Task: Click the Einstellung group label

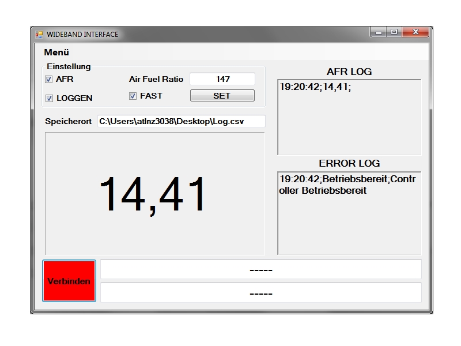Action: point(69,67)
